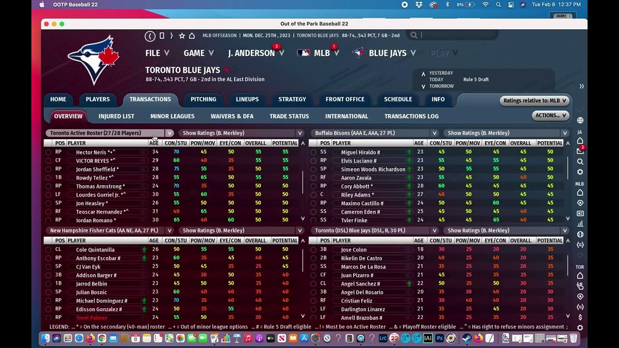Switch to the FRONT OFFICE tab
619x348 pixels.
(345, 99)
